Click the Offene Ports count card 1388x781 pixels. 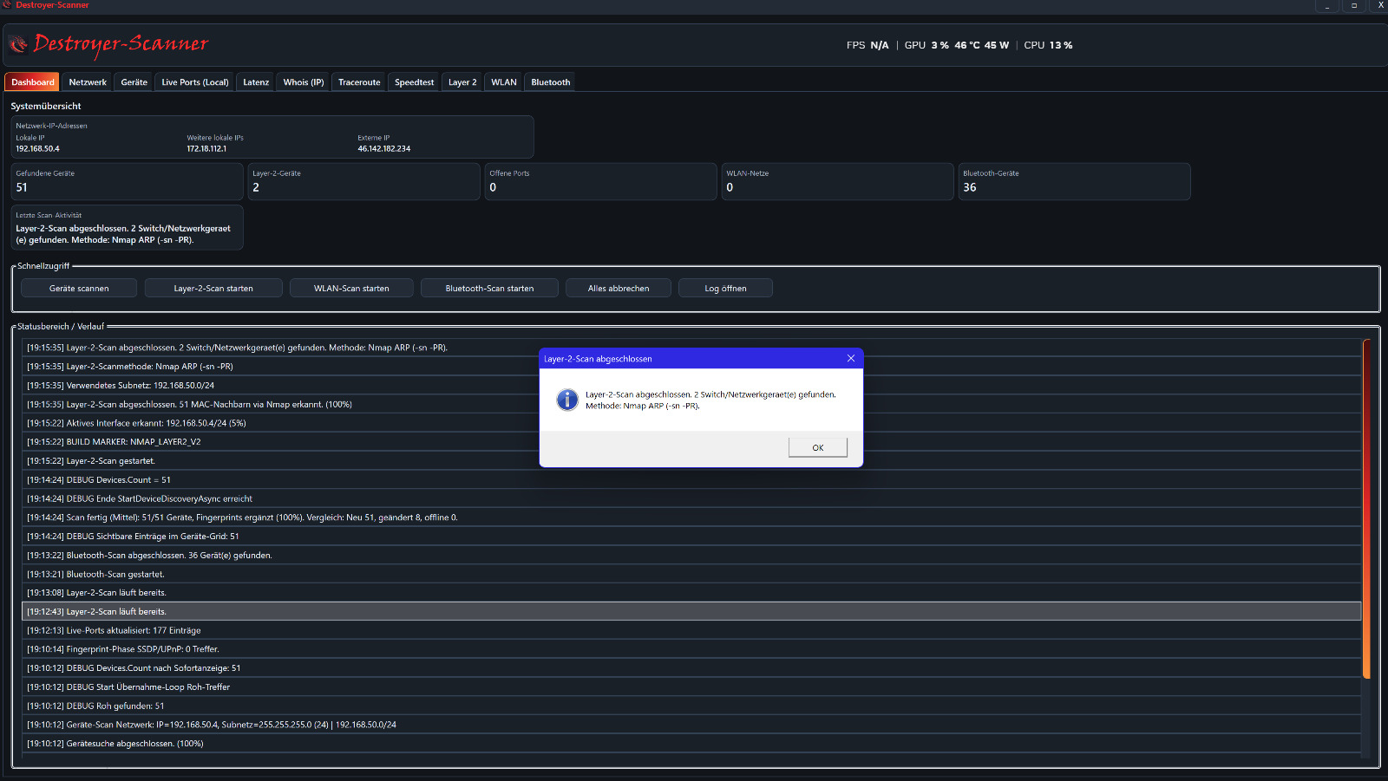601,181
